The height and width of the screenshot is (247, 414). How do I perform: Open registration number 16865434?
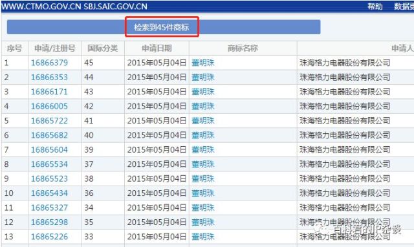click(49, 193)
